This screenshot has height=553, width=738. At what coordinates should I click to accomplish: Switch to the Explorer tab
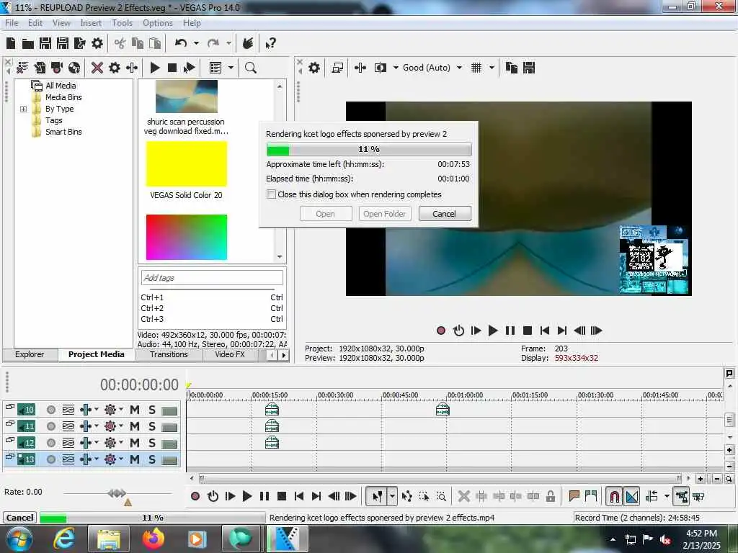pos(30,354)
